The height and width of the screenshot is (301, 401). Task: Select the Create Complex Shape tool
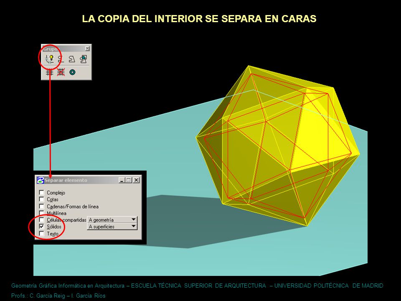72,59
